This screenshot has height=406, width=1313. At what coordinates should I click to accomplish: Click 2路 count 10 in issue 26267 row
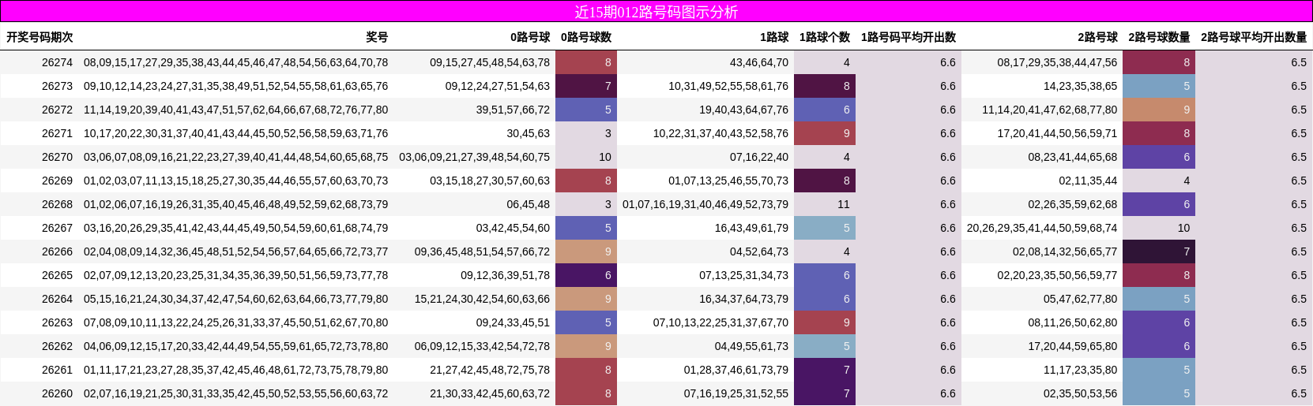point(1159,228)
